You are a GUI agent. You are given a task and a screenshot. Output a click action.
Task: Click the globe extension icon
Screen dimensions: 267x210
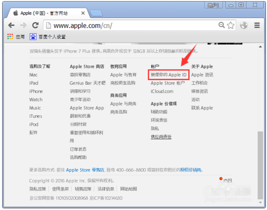point(244,25)
